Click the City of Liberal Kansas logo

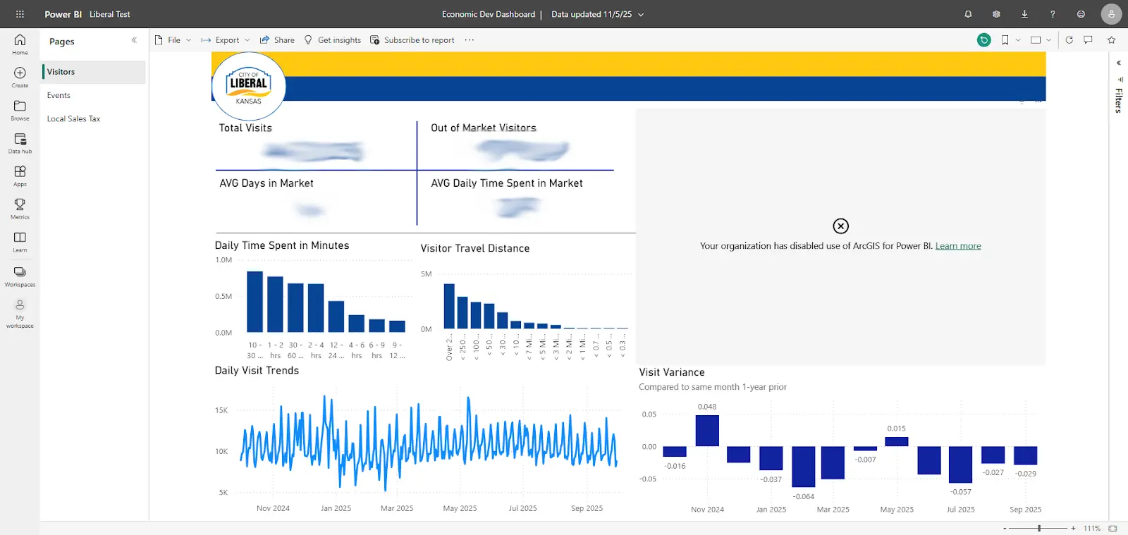point(249,86)
